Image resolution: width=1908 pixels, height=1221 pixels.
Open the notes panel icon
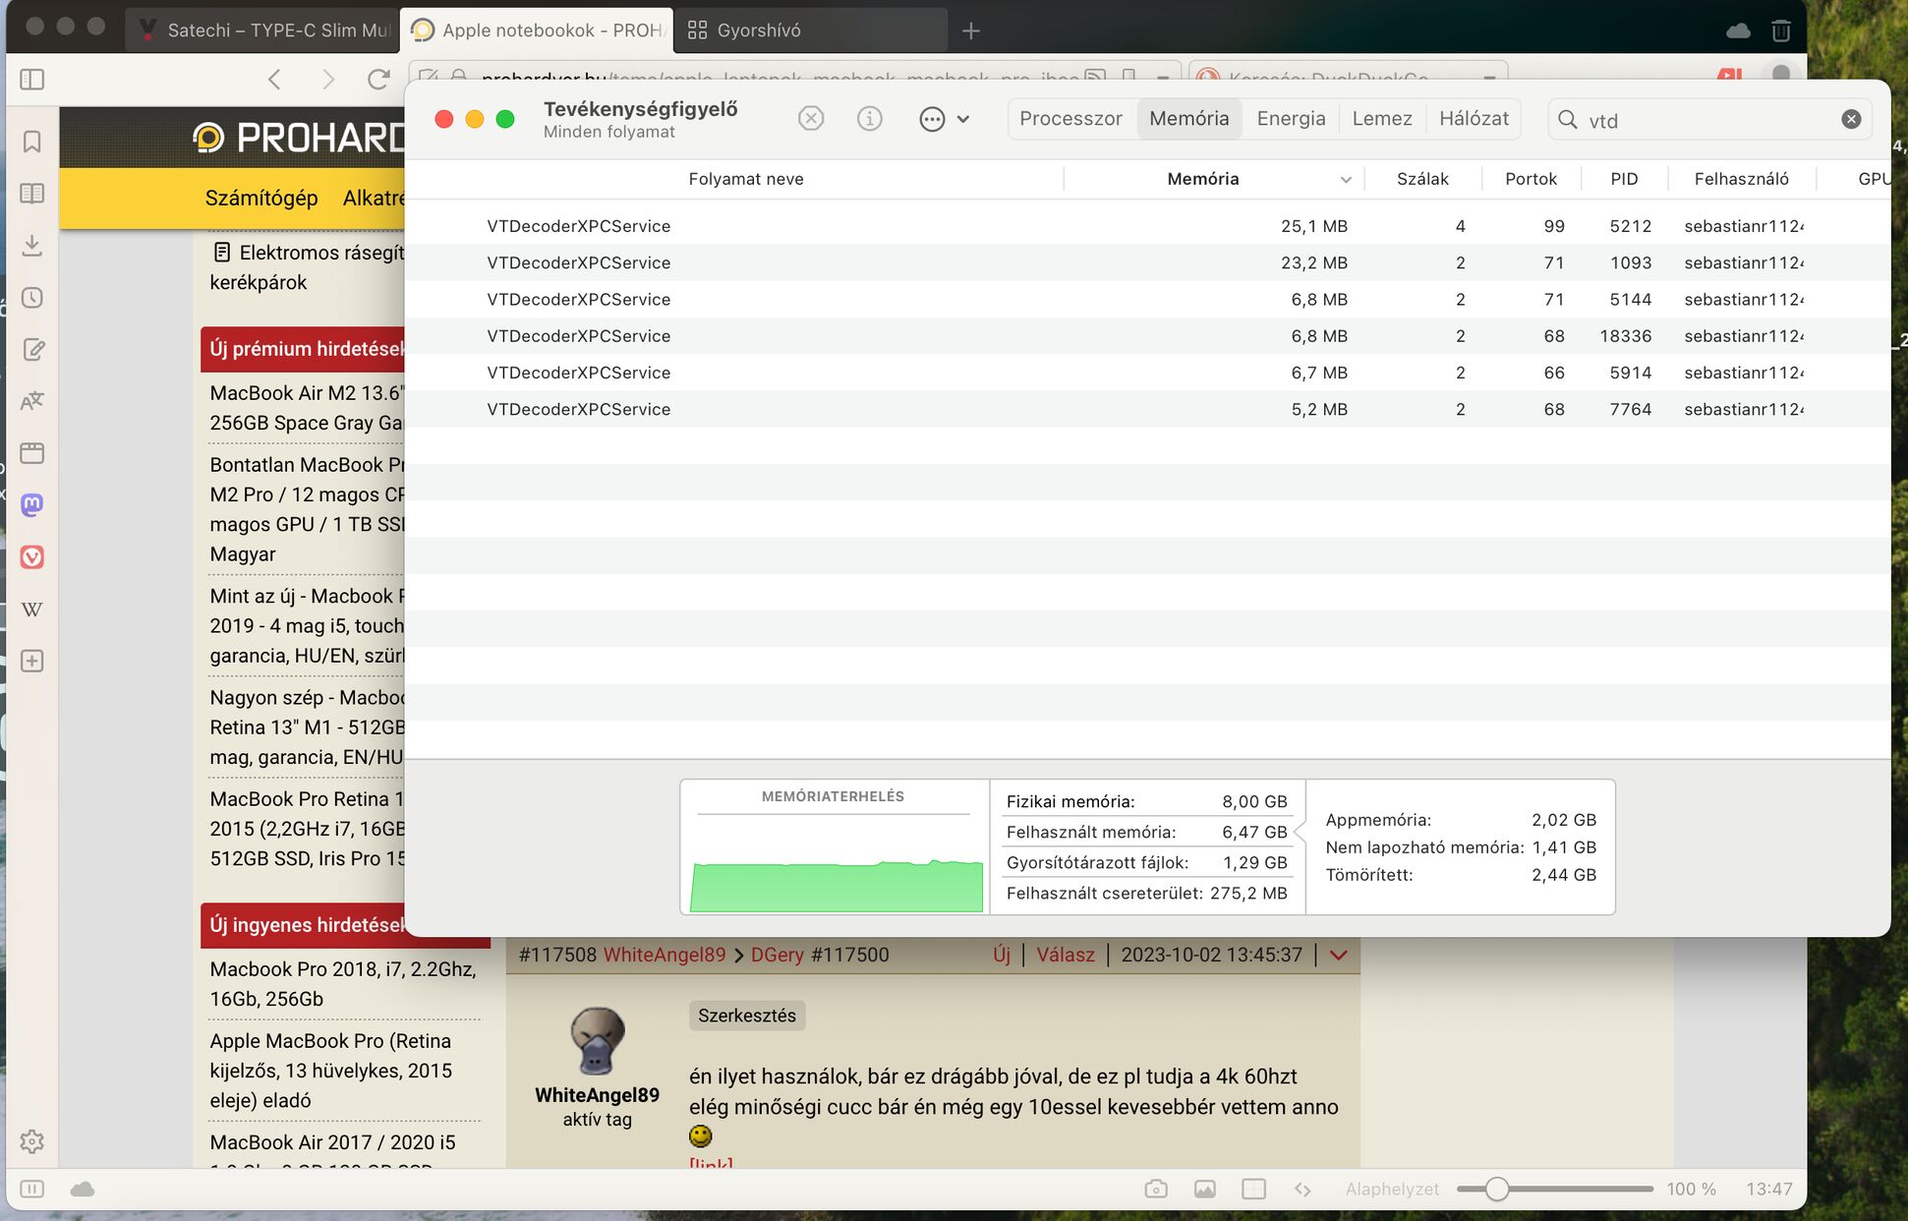tap(31, 350)
